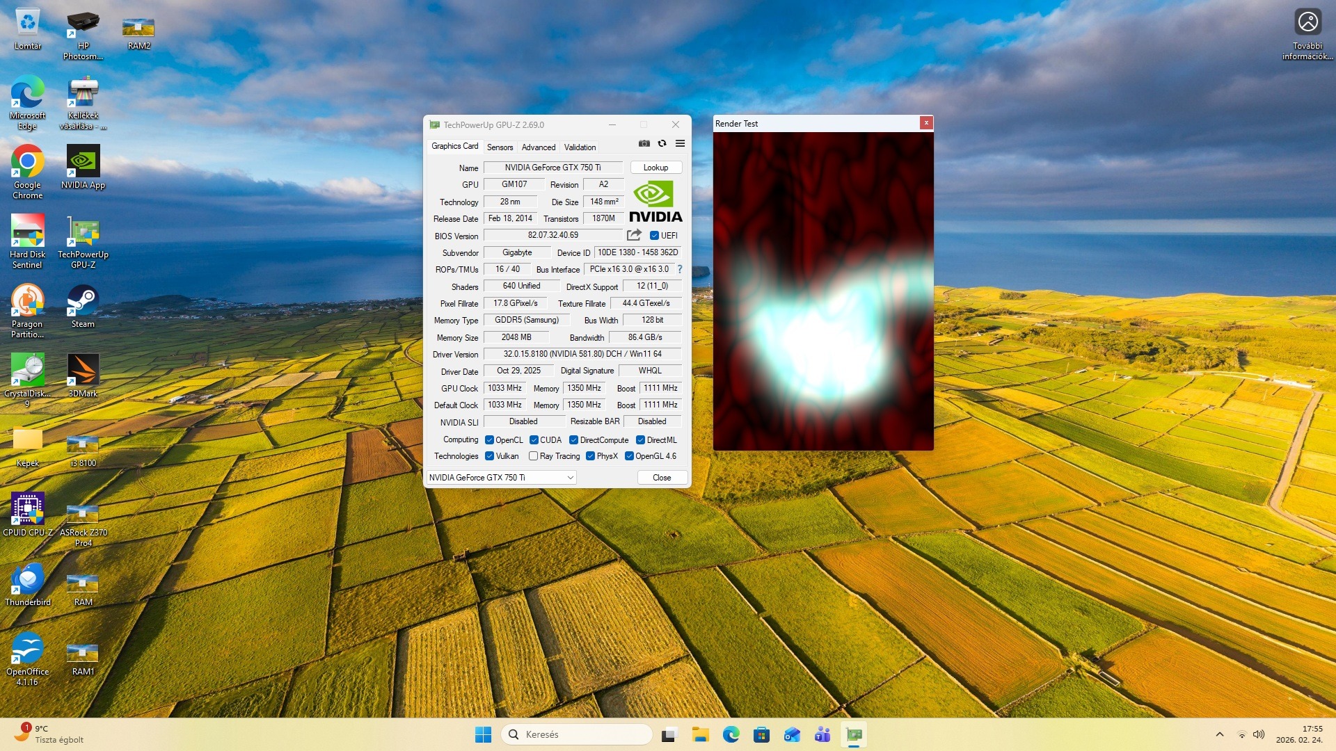Click the Lookup button
The width and height of the screenshot is (1336, 751).
pyautogui.click(x=655, y=168)
